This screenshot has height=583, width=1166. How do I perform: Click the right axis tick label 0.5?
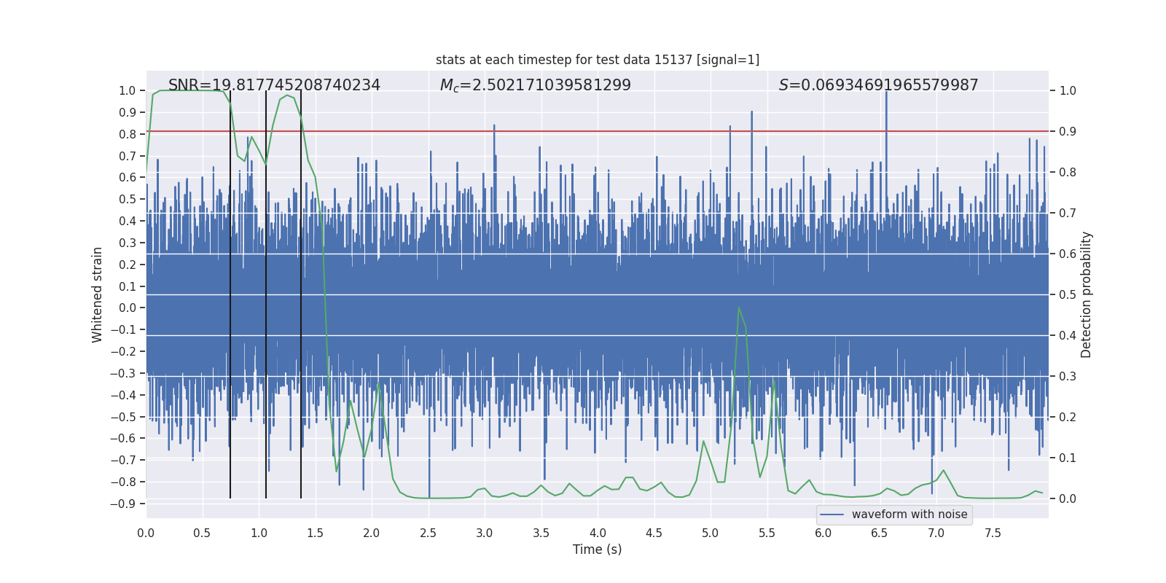click(1068, 294)
